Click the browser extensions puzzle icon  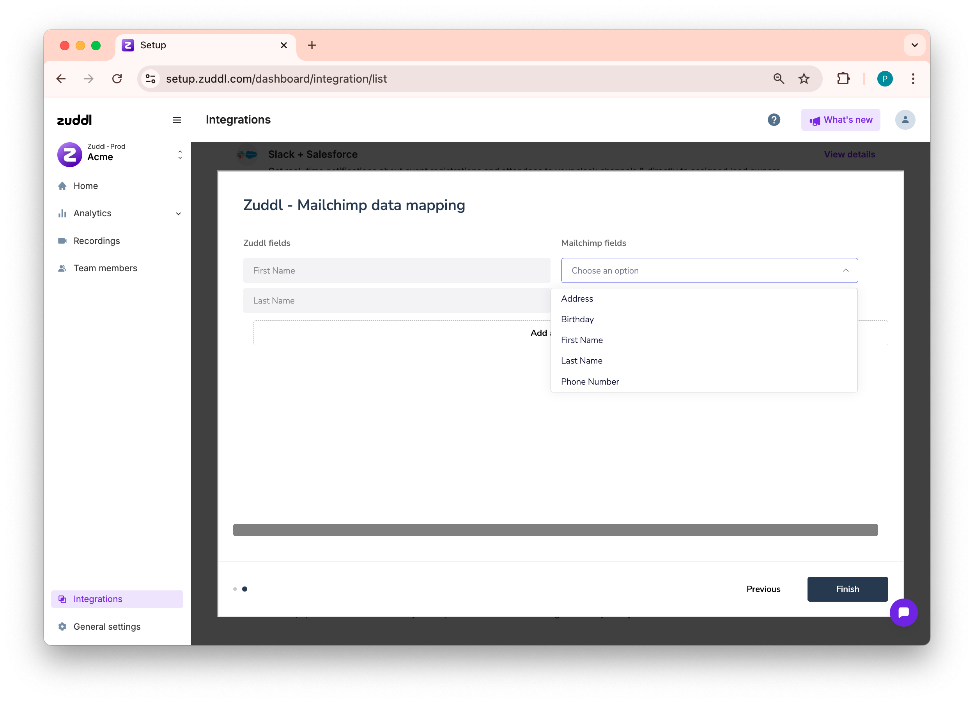(843, 79)
